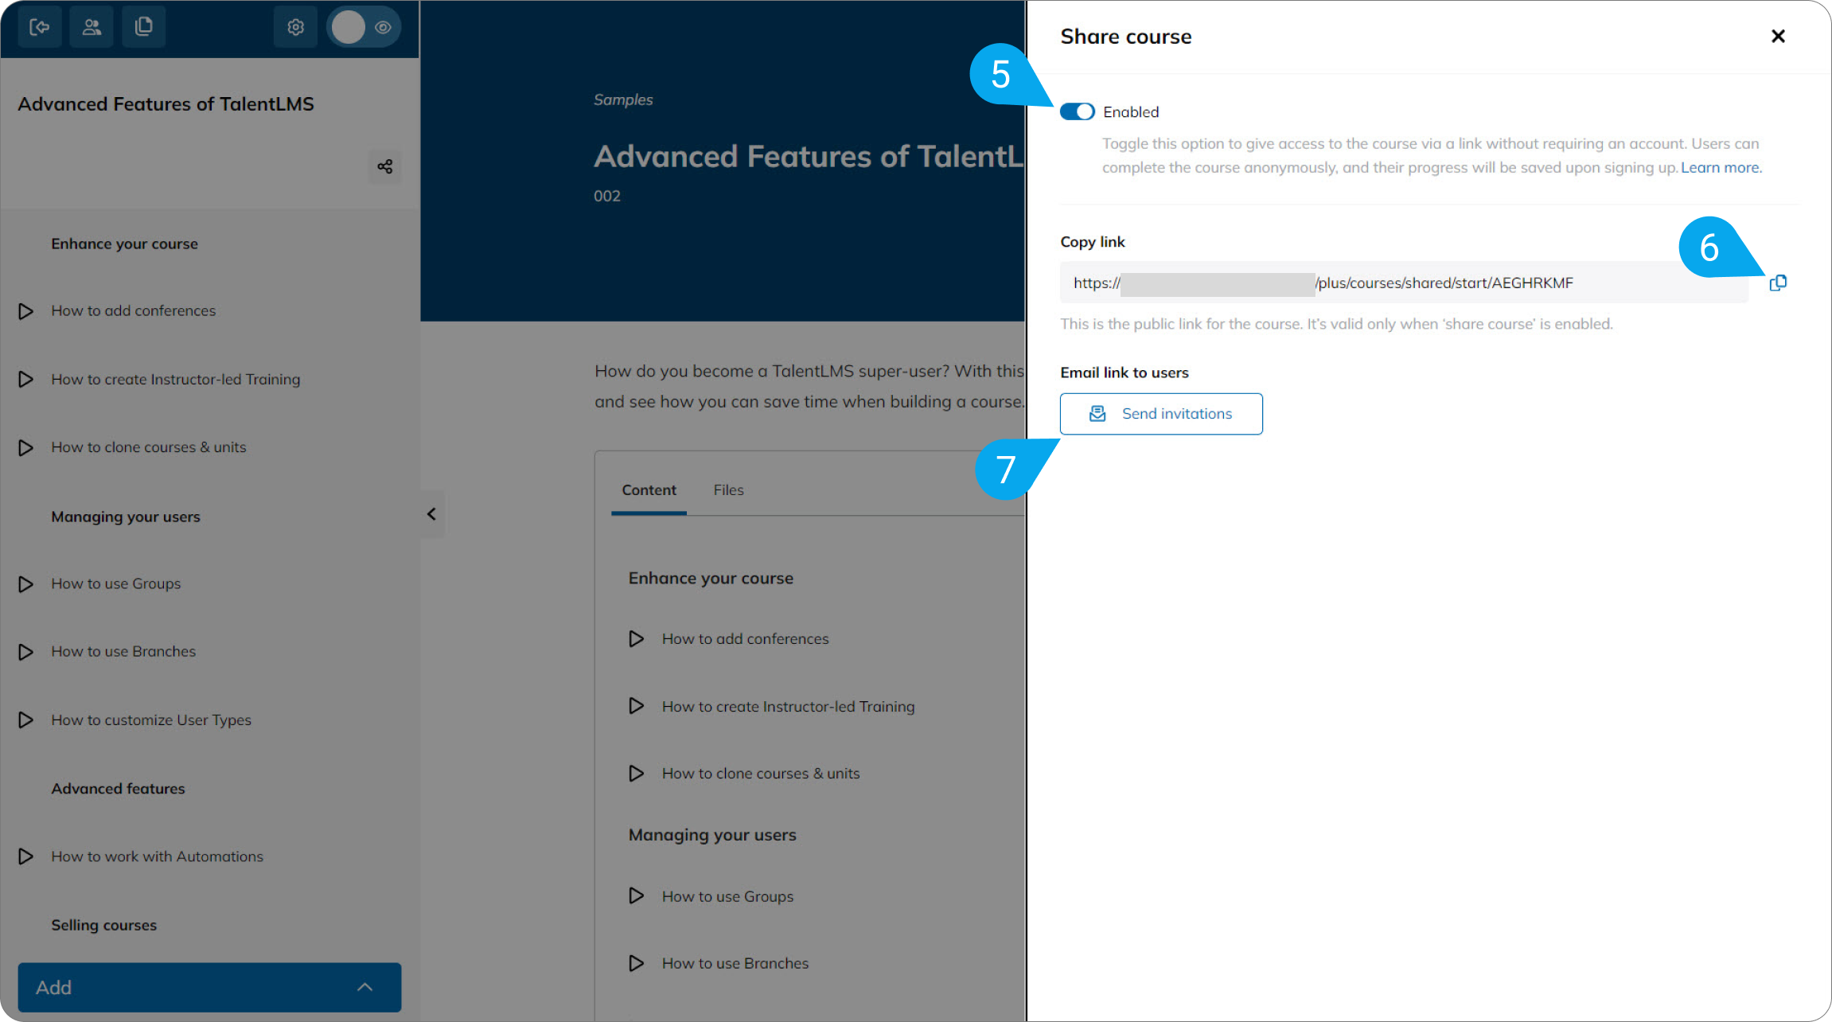Open How to clone courses & units in Content list

click(x=761, y=774)
